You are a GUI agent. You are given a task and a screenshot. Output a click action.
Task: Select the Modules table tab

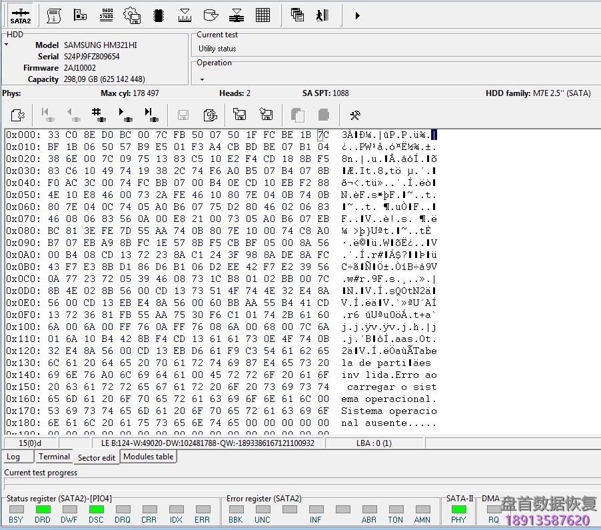coord(149,457)
